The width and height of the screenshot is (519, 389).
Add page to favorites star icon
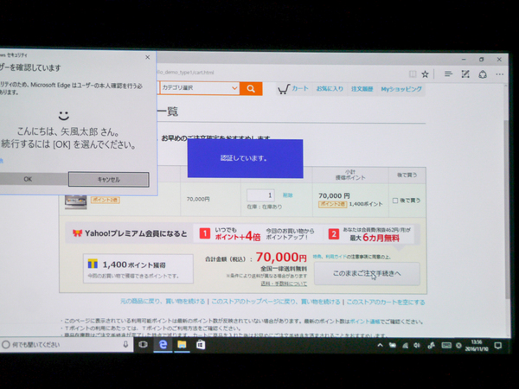pyautogui.click(x=425, y=74)
